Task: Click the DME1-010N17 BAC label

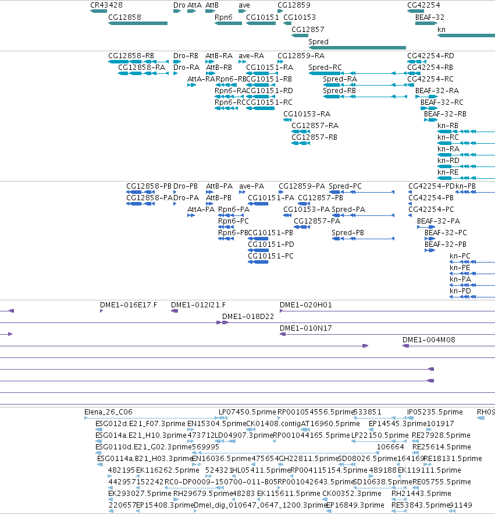Action: coord(305,328)
